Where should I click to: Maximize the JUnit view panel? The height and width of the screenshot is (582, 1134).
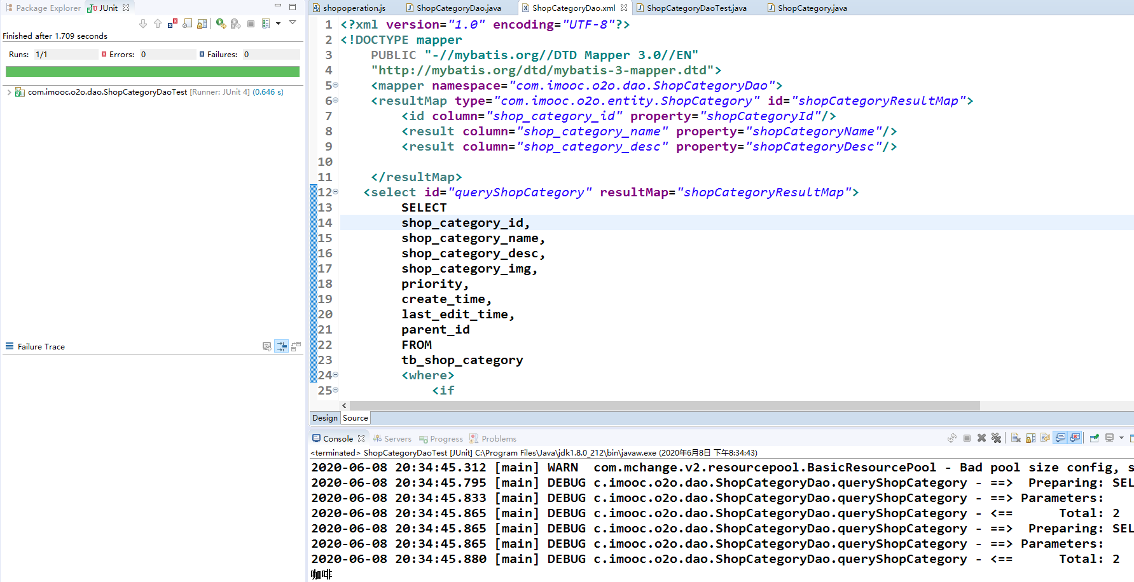293,6
